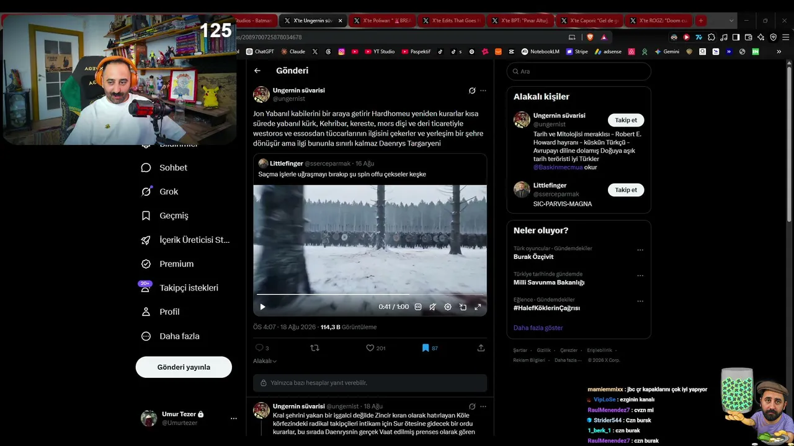The width and height of the screenshot is (794, 446).
Task: Open the Gizlilik footer link
Action: click(543, 351)
